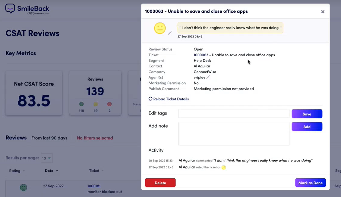
Task: Click Al Aguilar commented activity entry
Action: coord(245,161)
